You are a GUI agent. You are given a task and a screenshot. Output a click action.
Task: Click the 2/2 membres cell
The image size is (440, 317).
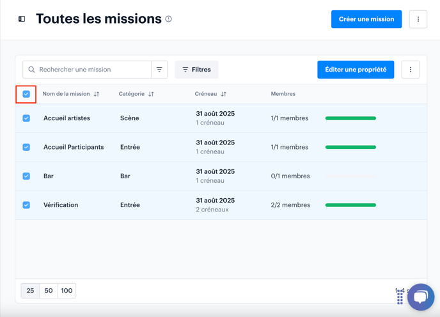click(290, 205)
